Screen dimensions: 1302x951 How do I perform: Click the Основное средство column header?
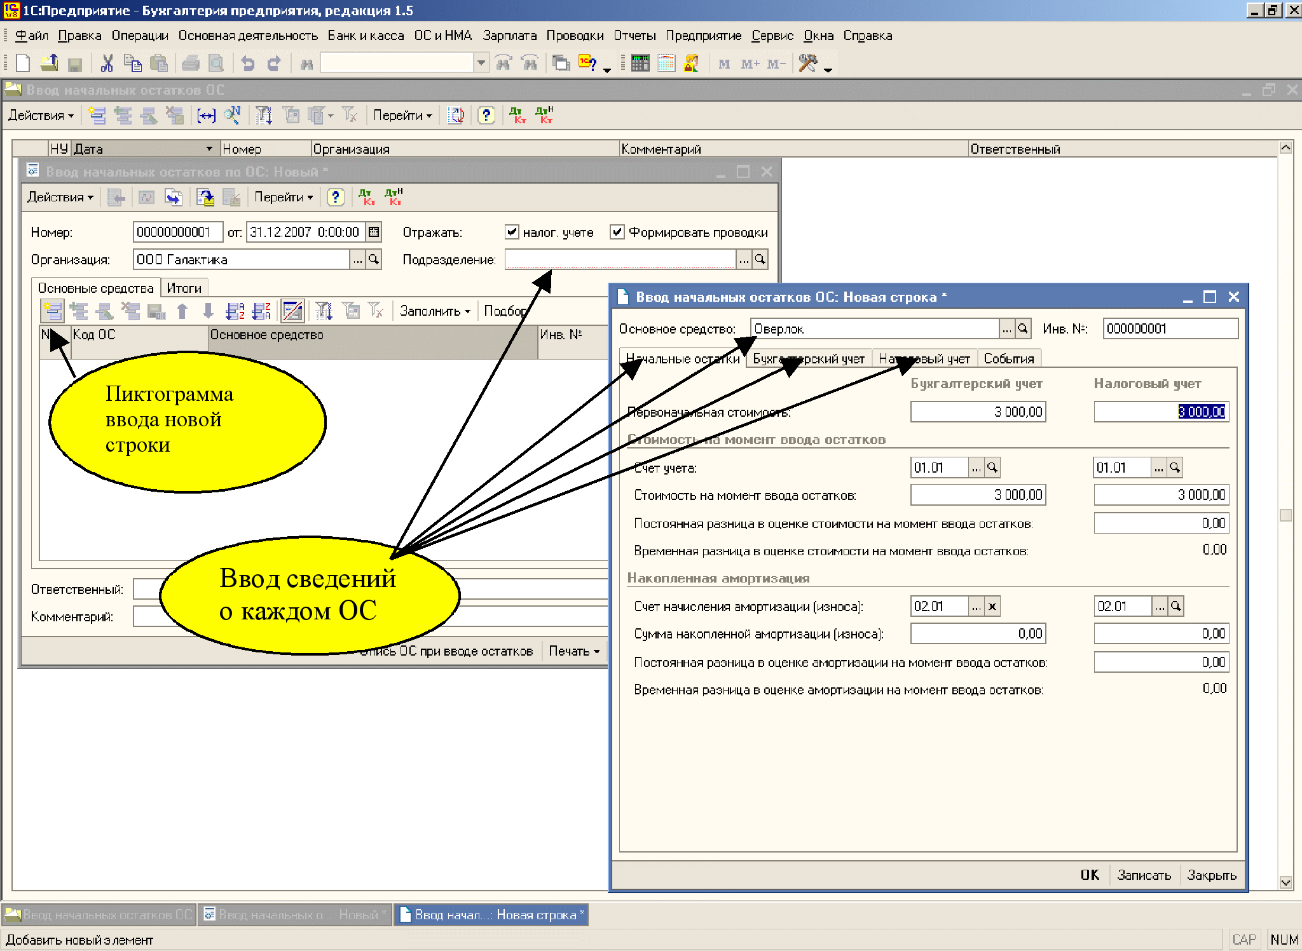click(x=373, y=342)
